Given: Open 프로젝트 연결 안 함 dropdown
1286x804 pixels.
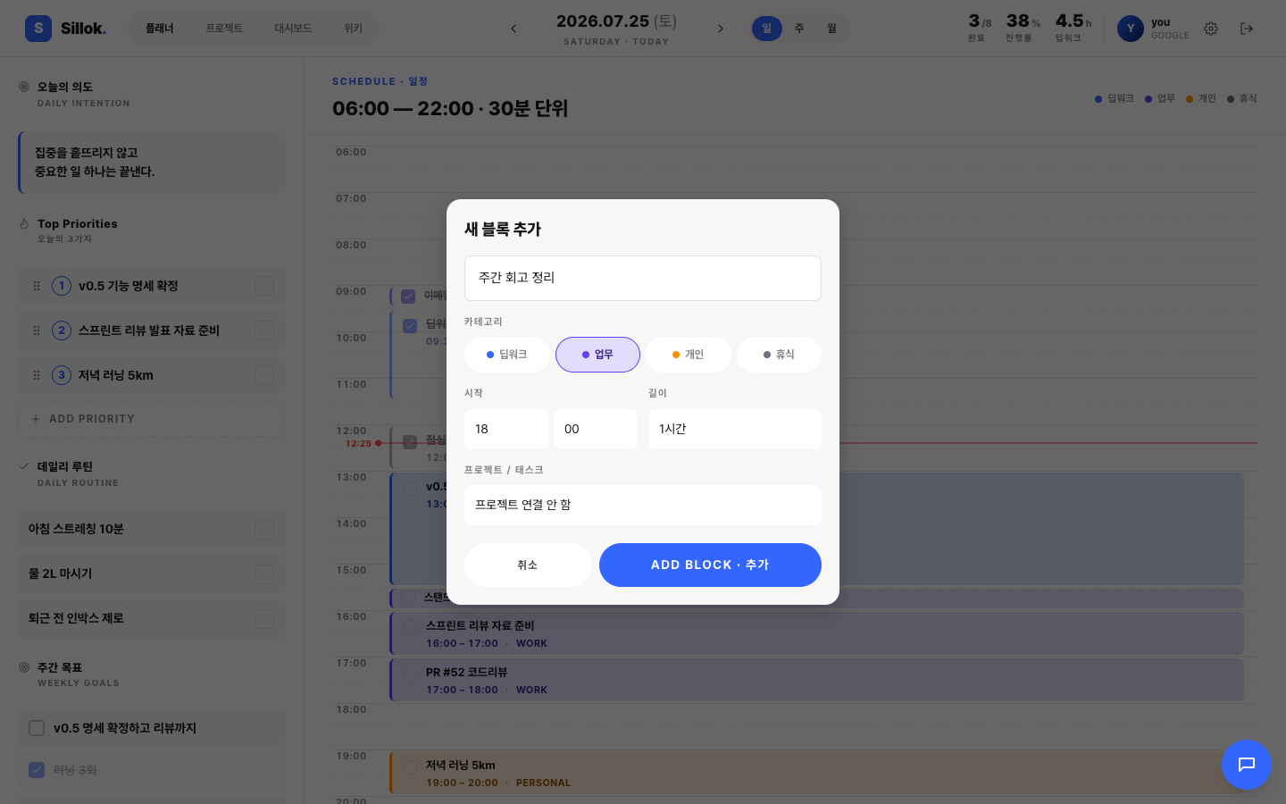Looking at the screenshot, I should pyautogui.click(x=643, y=505).
